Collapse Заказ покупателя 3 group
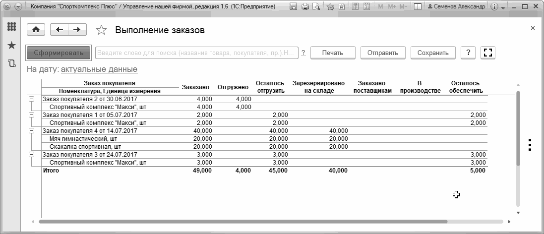 tap(32, 155)
